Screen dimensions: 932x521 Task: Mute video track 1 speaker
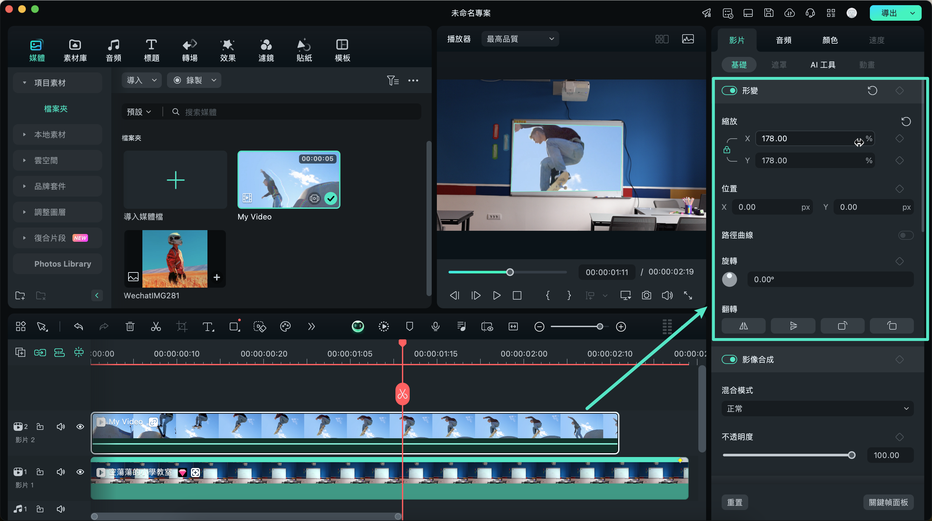pyautogui.click(x=61, y=472)
